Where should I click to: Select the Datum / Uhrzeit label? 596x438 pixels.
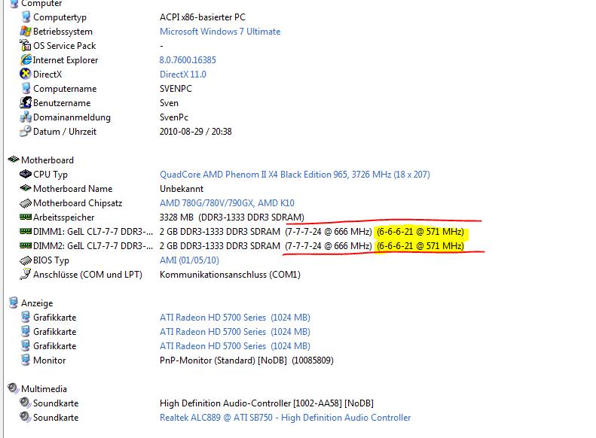point(65,132)
